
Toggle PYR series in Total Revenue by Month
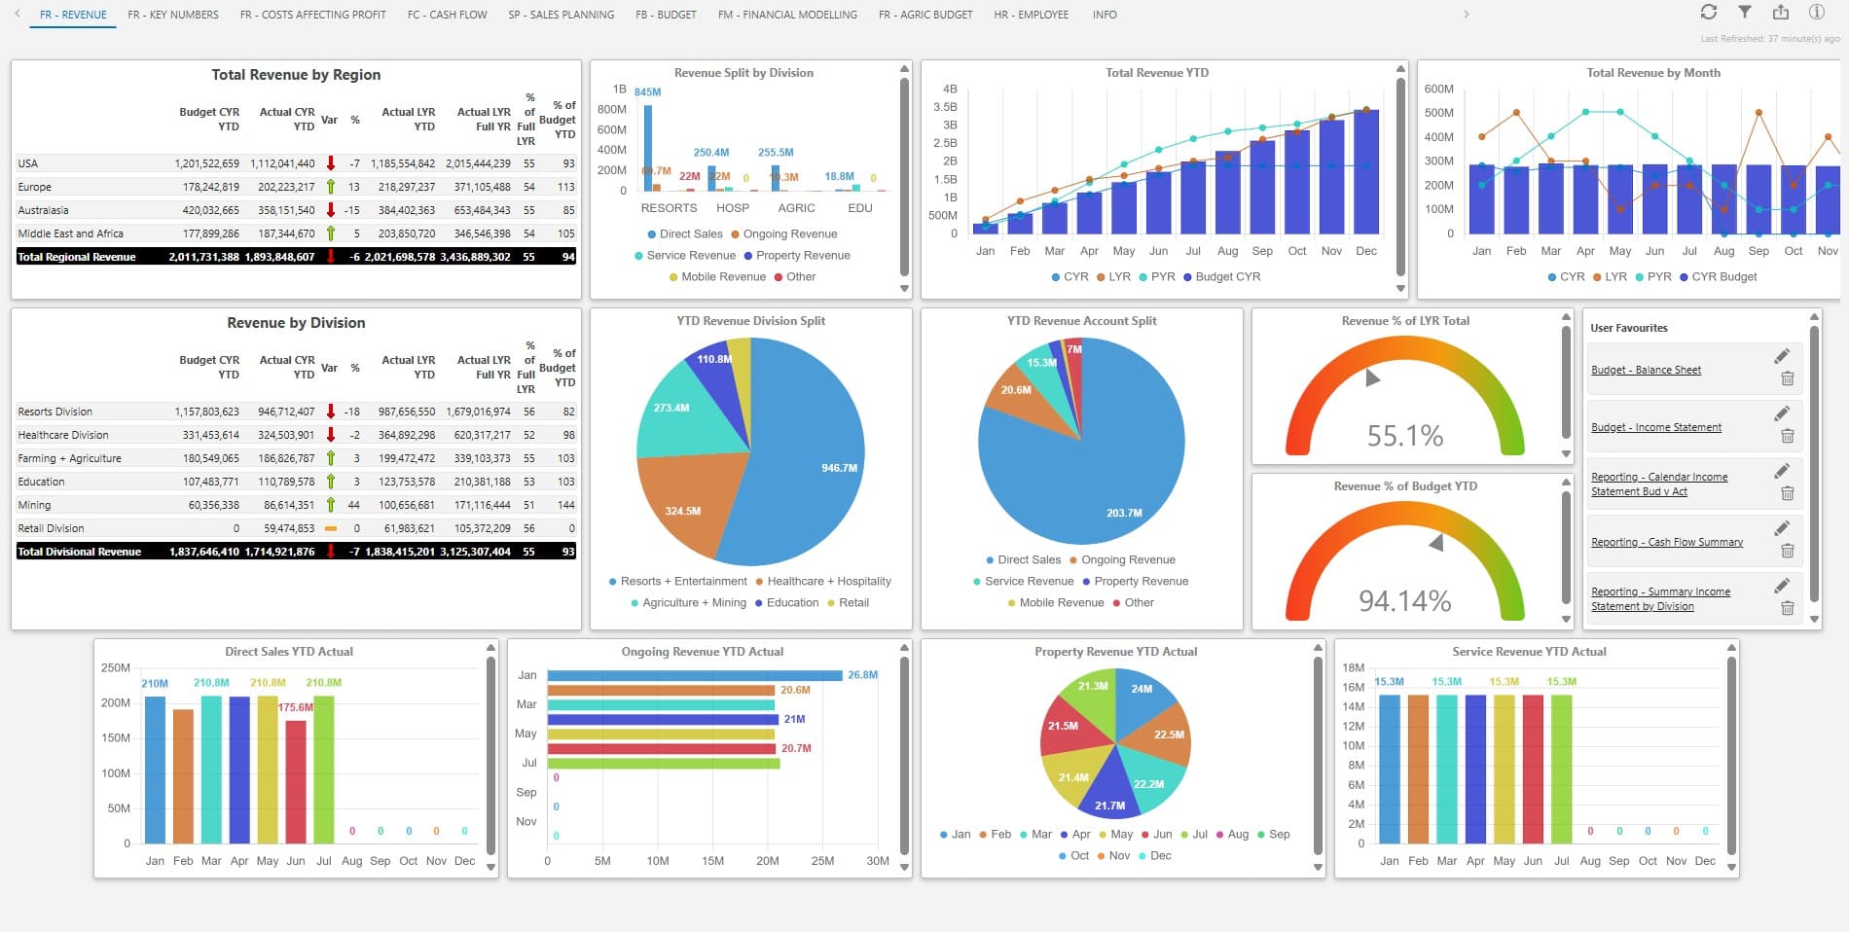coord(1653,276)
